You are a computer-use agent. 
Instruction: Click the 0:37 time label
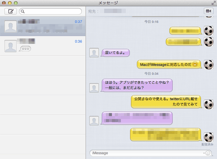tap(79, 22)
